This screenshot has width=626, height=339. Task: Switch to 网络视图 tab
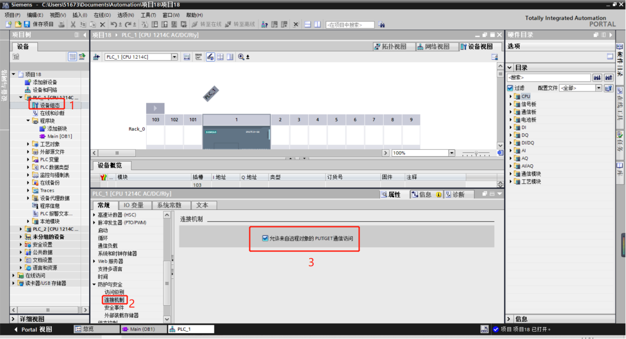pos(436,47)
